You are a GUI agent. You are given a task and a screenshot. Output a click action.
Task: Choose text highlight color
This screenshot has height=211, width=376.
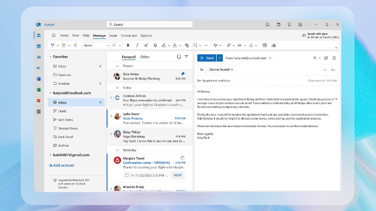[164, 45]
